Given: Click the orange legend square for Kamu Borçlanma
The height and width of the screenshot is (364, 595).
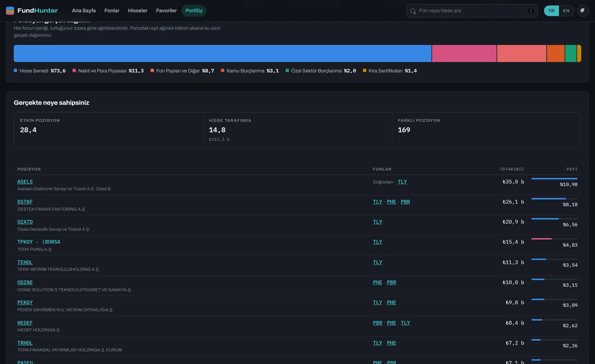Looking at the screenshot, I should pos(222,71).
